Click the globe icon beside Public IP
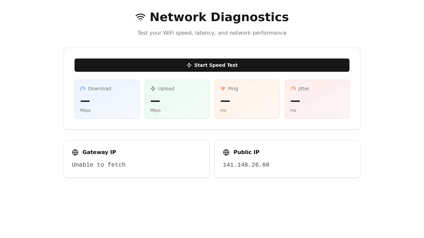 coord(226,152)
